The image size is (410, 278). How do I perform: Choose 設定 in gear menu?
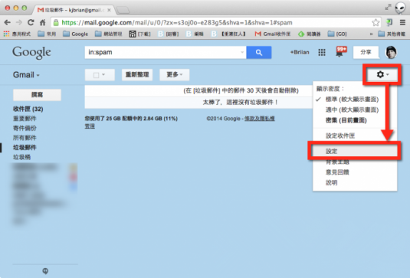(355, 152)
